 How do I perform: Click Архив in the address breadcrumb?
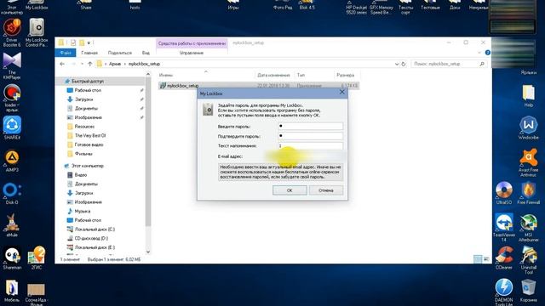115,65
